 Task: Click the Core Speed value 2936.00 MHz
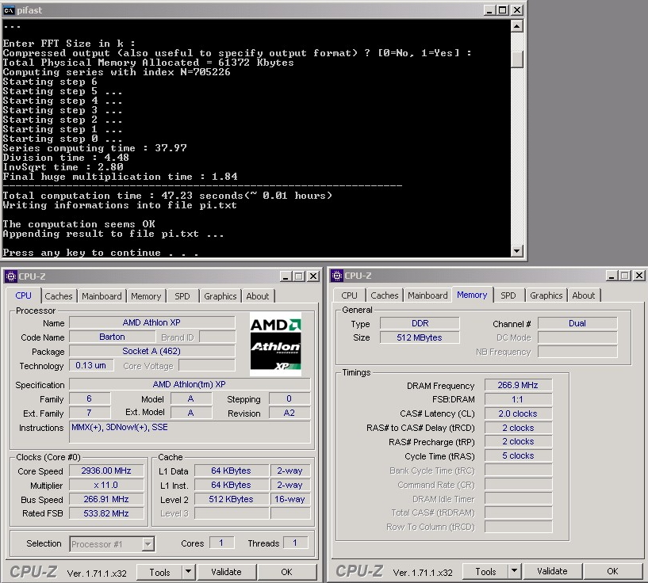[106, 471]
